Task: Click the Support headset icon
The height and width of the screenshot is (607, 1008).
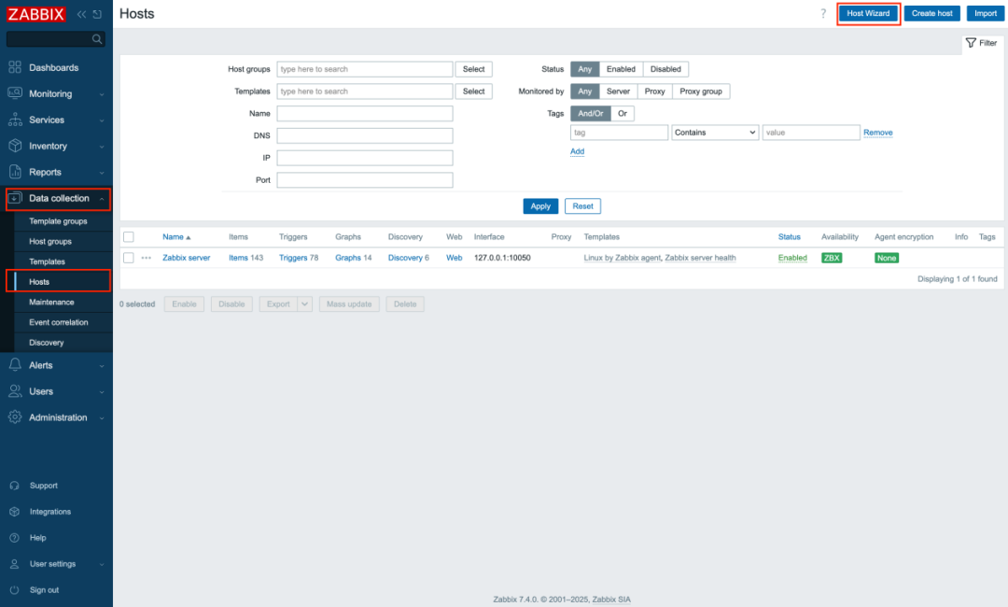Action: click(x=14, y=486)
